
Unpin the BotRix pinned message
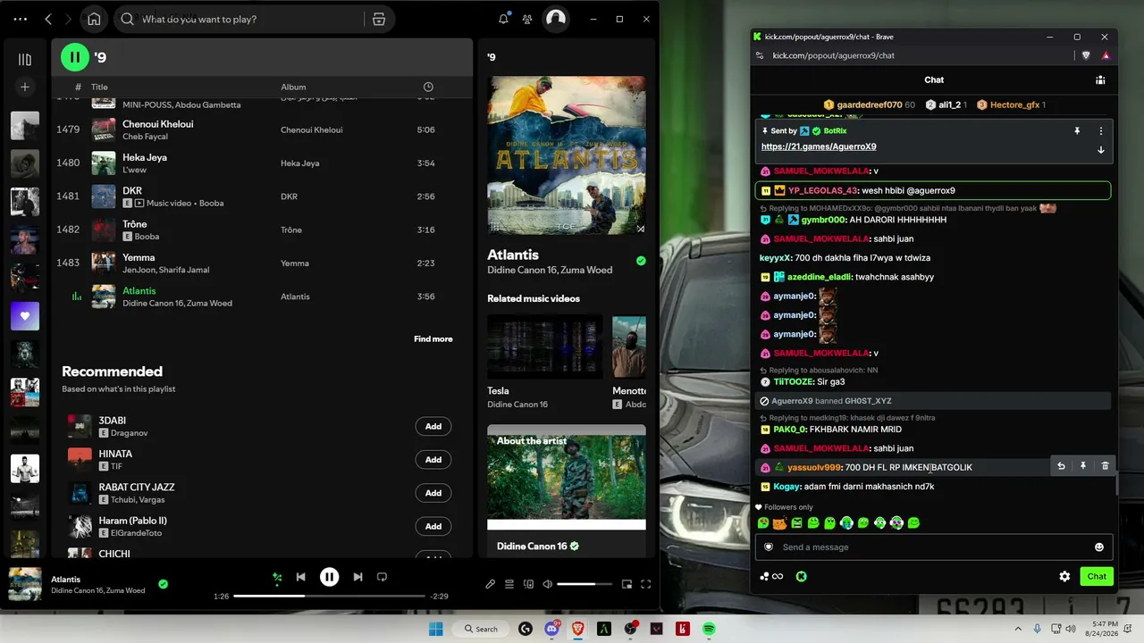click(1077, 130)
